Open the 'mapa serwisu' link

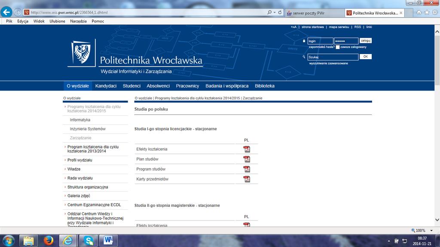coord(339,27)
